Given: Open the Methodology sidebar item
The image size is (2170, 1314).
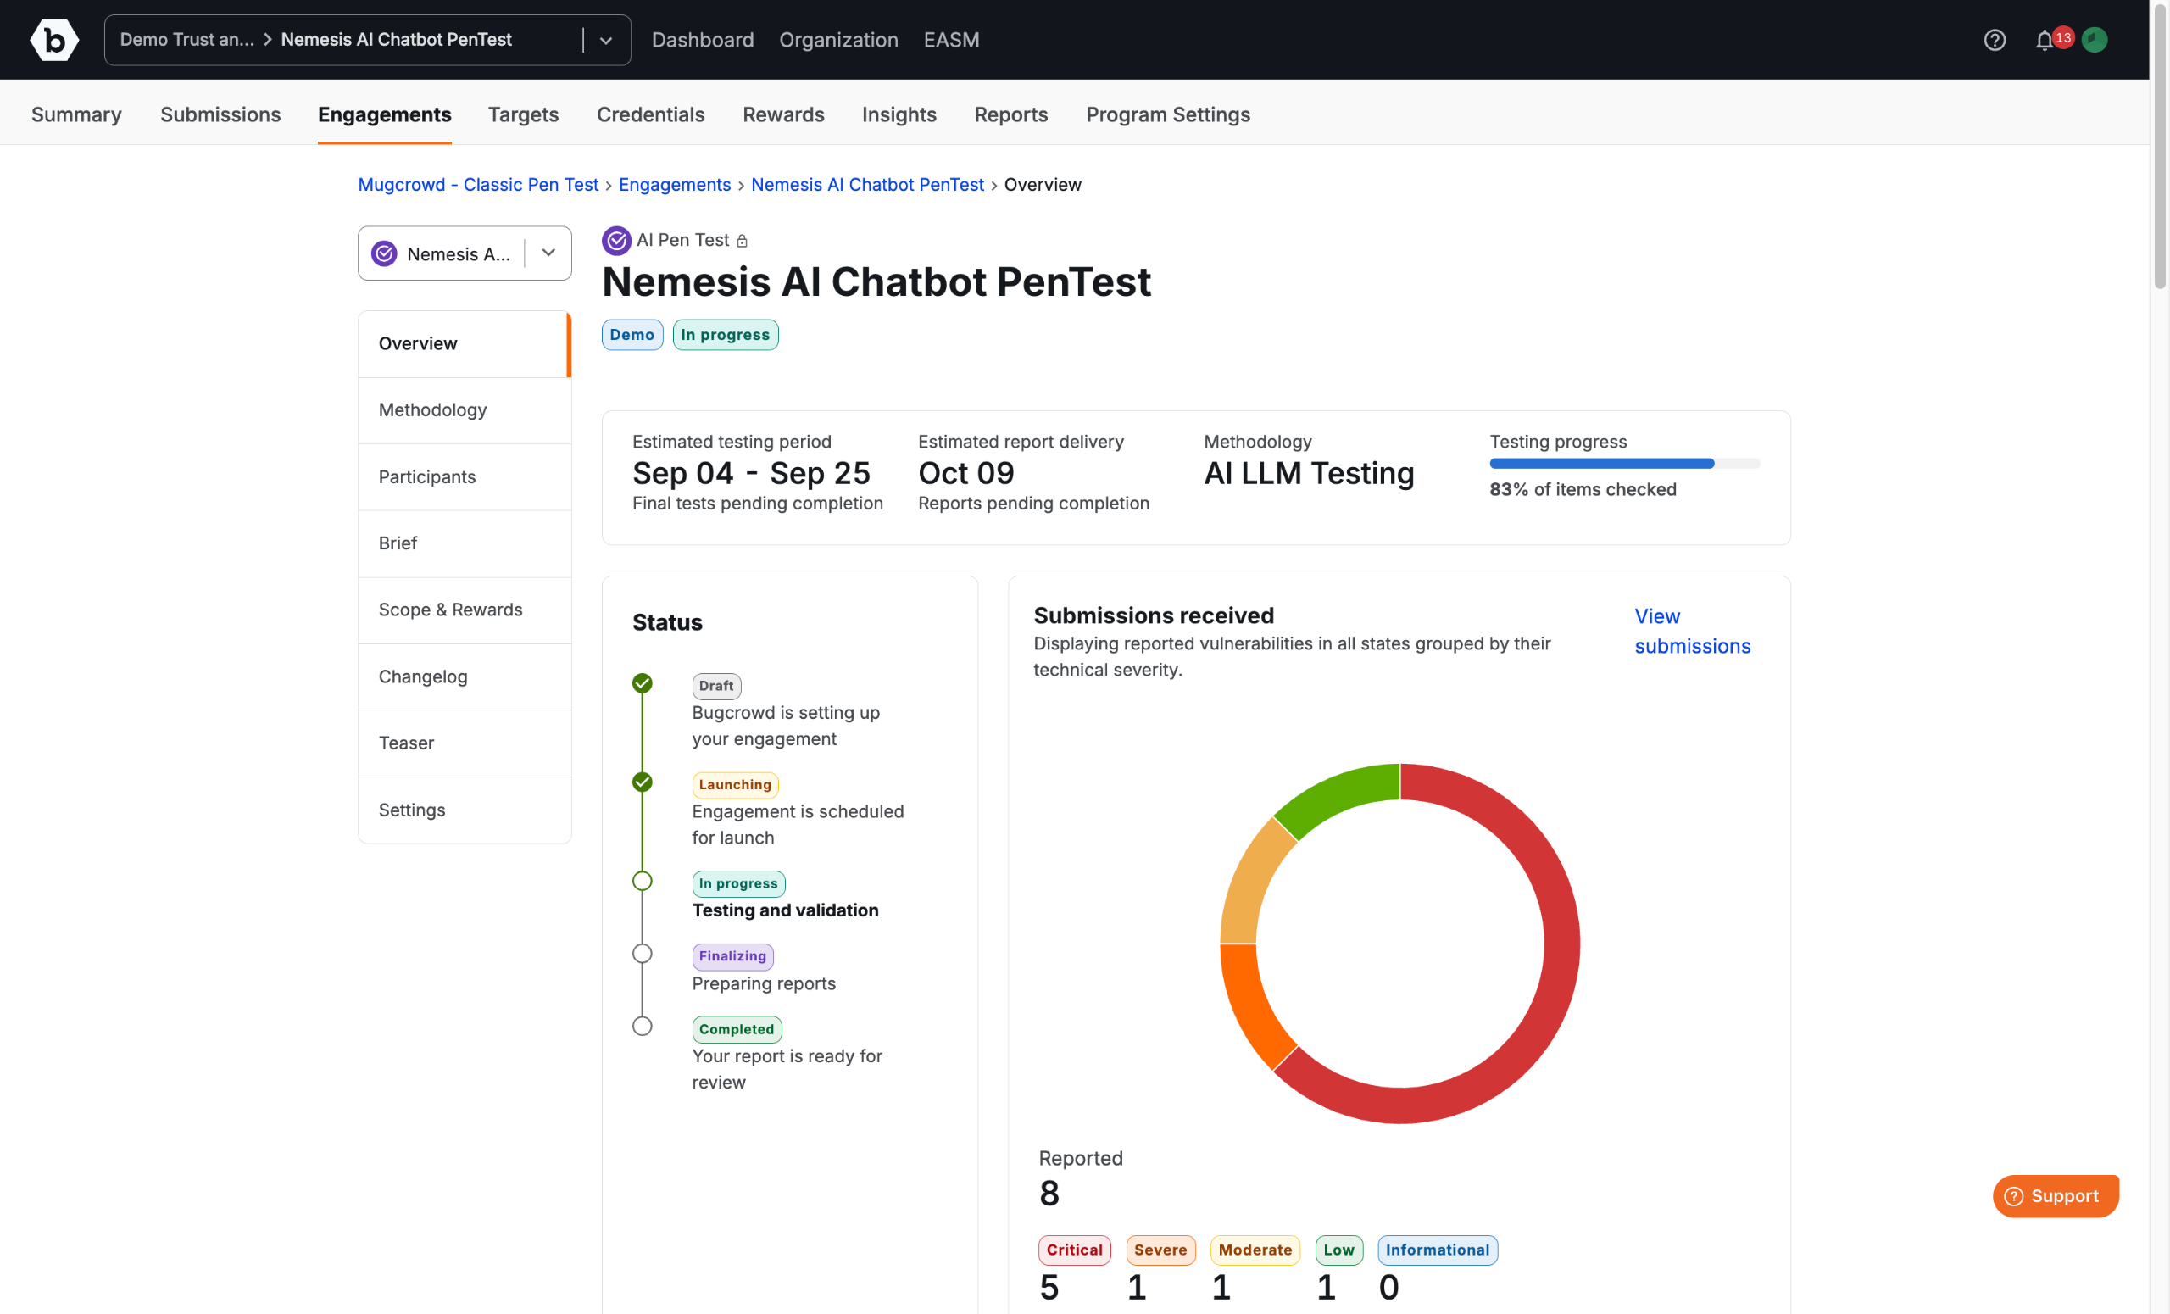Looking at the screenshot, I should (432, 409).
